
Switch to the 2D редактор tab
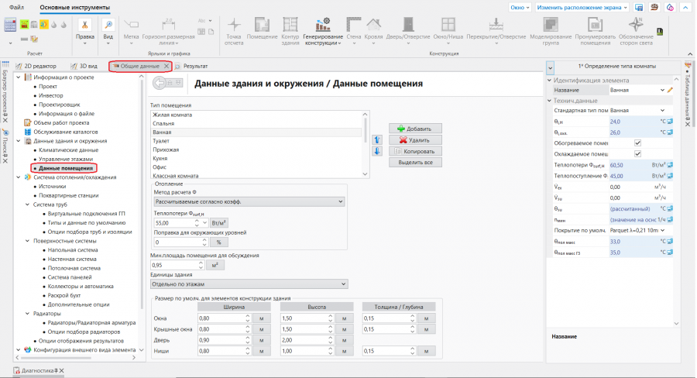click(x=39, y=67)
